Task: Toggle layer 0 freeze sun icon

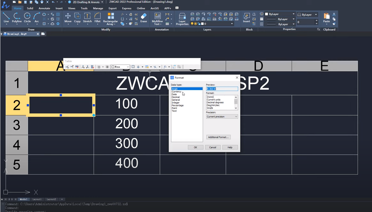Action: [196, 24]
